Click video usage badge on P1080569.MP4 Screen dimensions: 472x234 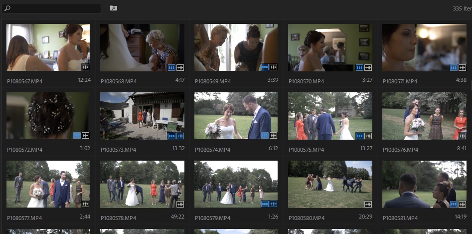[x=265, y=67]
